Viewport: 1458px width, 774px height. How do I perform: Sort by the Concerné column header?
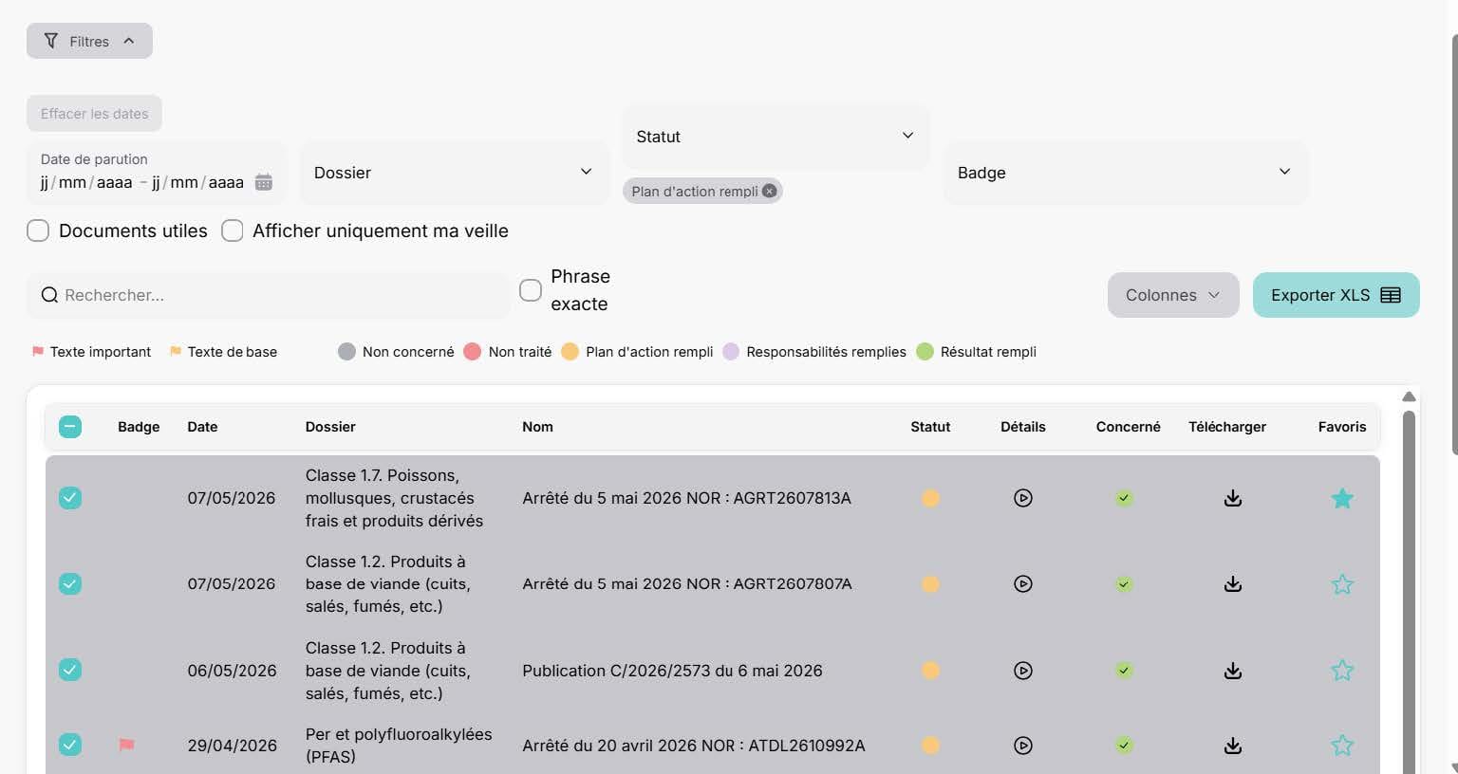point(1128,427)
